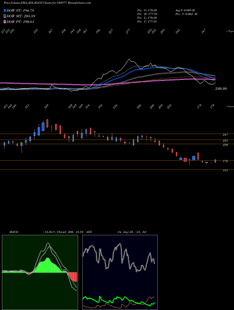
Task: Click the 192 low value label
Action: (101, 107)
